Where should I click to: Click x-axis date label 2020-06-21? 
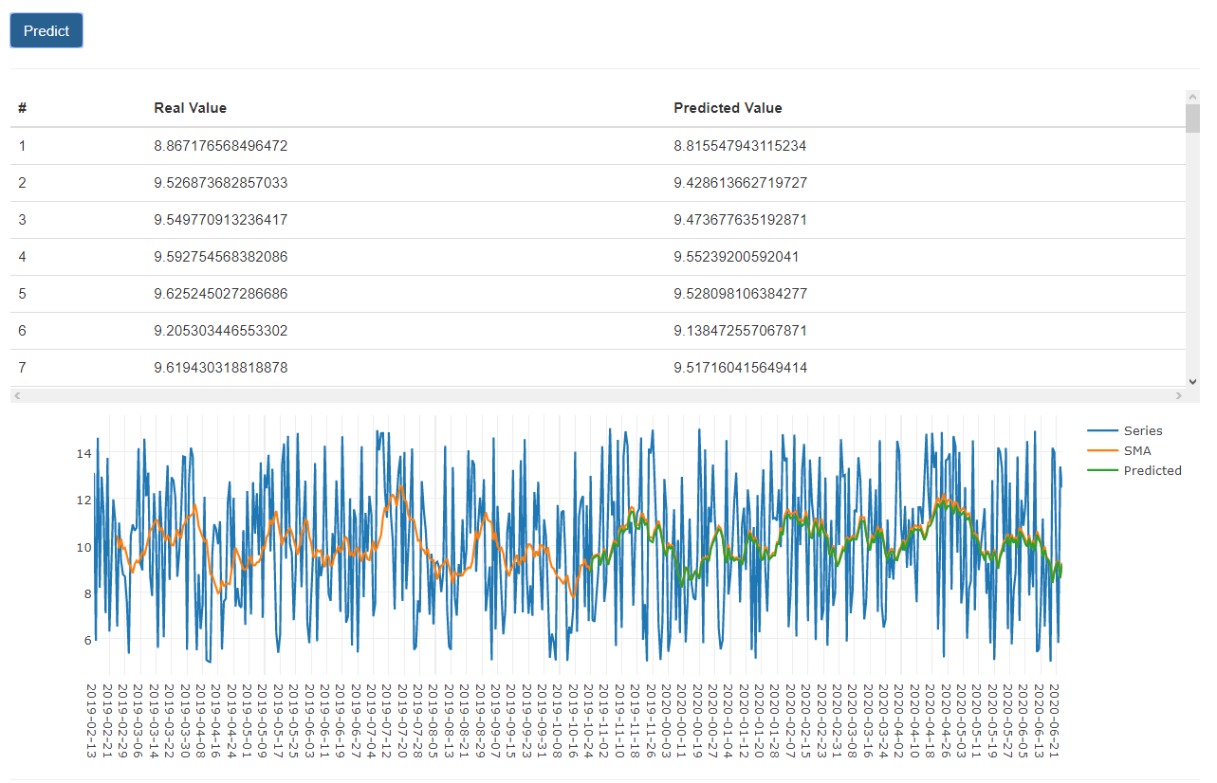1054,720
